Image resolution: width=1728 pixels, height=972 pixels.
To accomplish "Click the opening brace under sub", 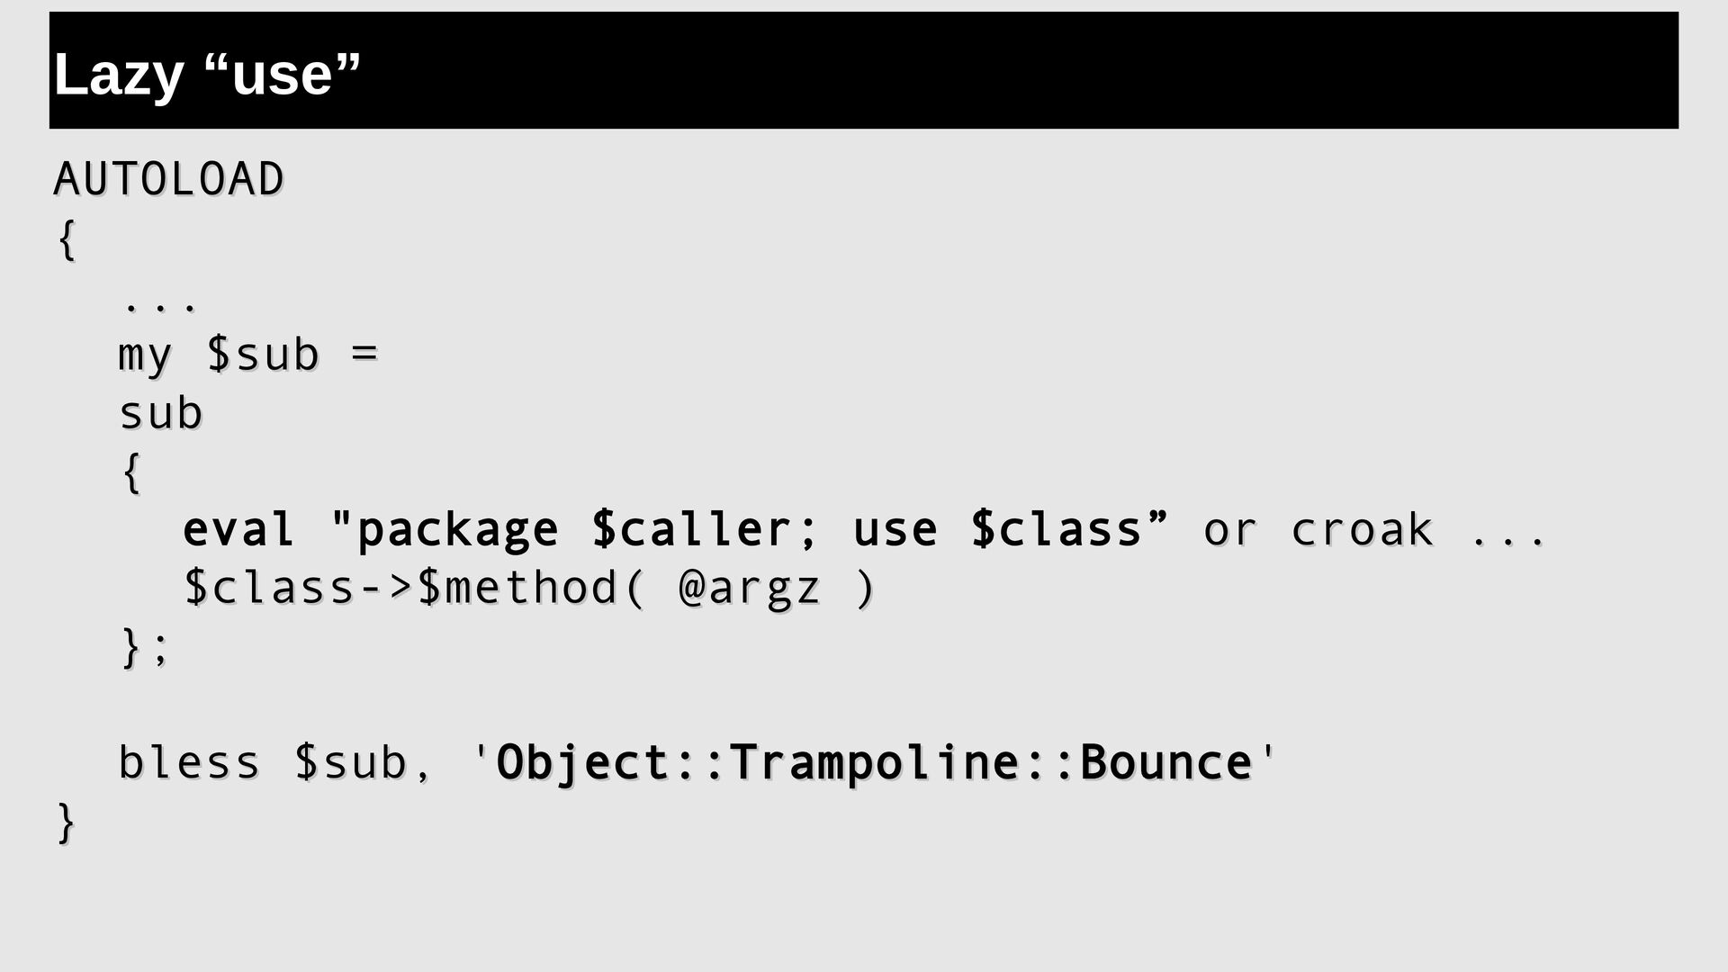I will tap(131, 472).
